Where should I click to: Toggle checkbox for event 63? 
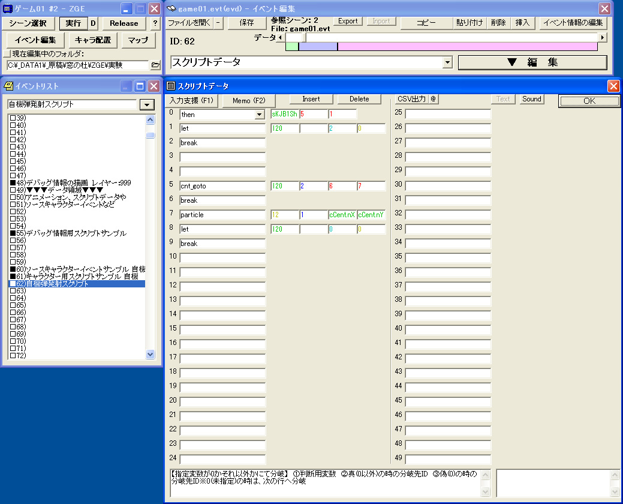point(13,291)
